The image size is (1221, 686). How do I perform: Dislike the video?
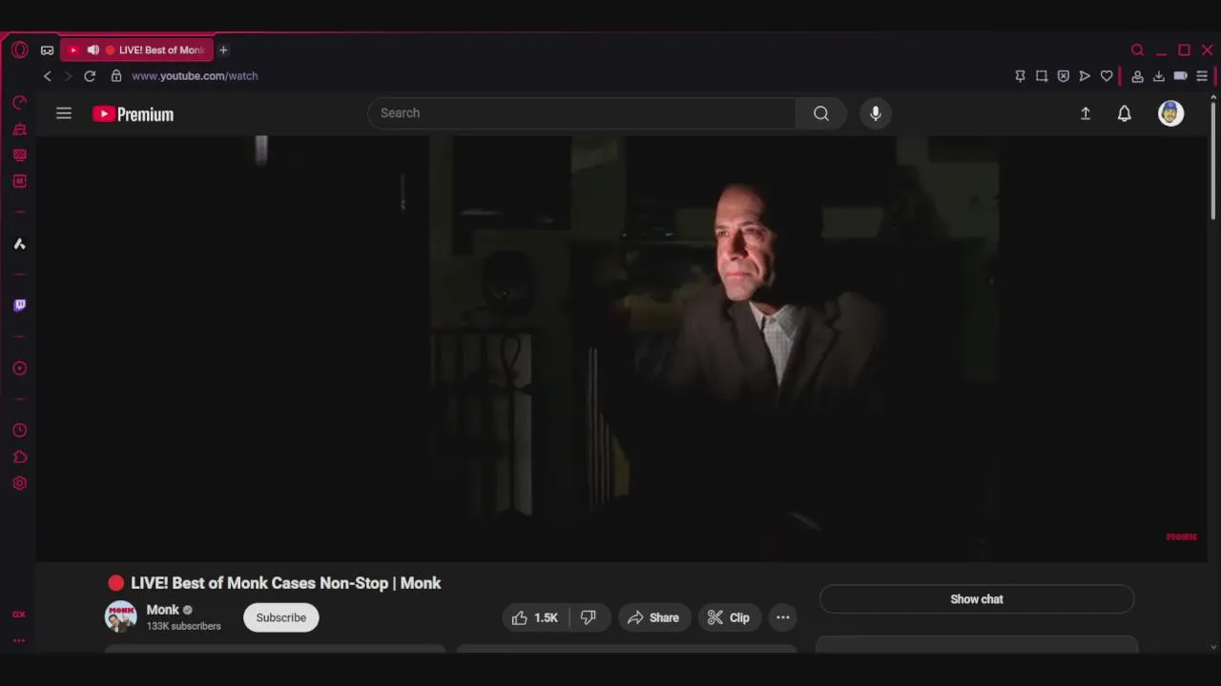point(589,617)
